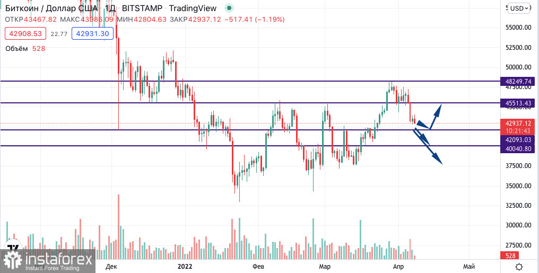Image resolution: width=539 pixels, height=273 pixels.
Task: Click the Май label on time axis
Action: pyautogui.click(x=469, y=266)
